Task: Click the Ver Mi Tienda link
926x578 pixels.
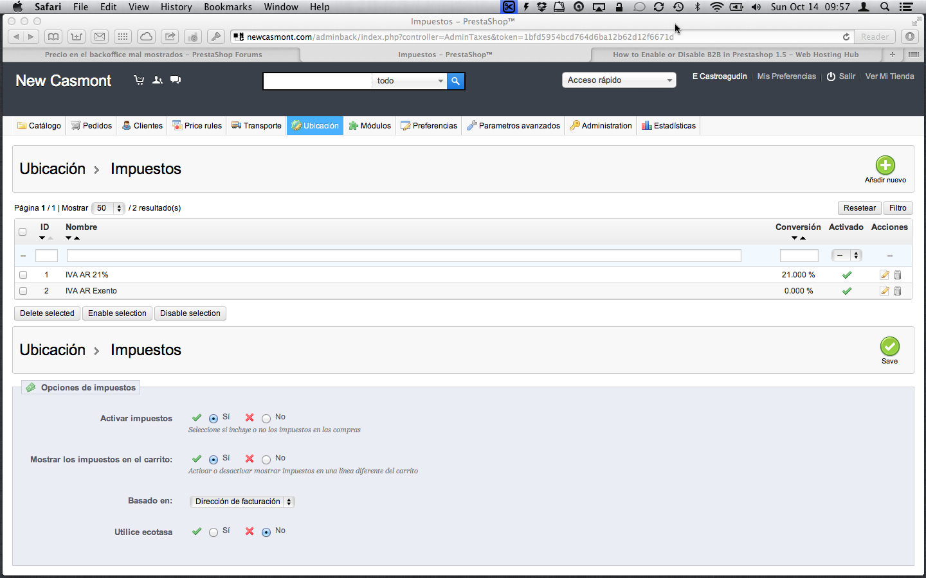Action: pyautogui.click(x=889, y=76)
